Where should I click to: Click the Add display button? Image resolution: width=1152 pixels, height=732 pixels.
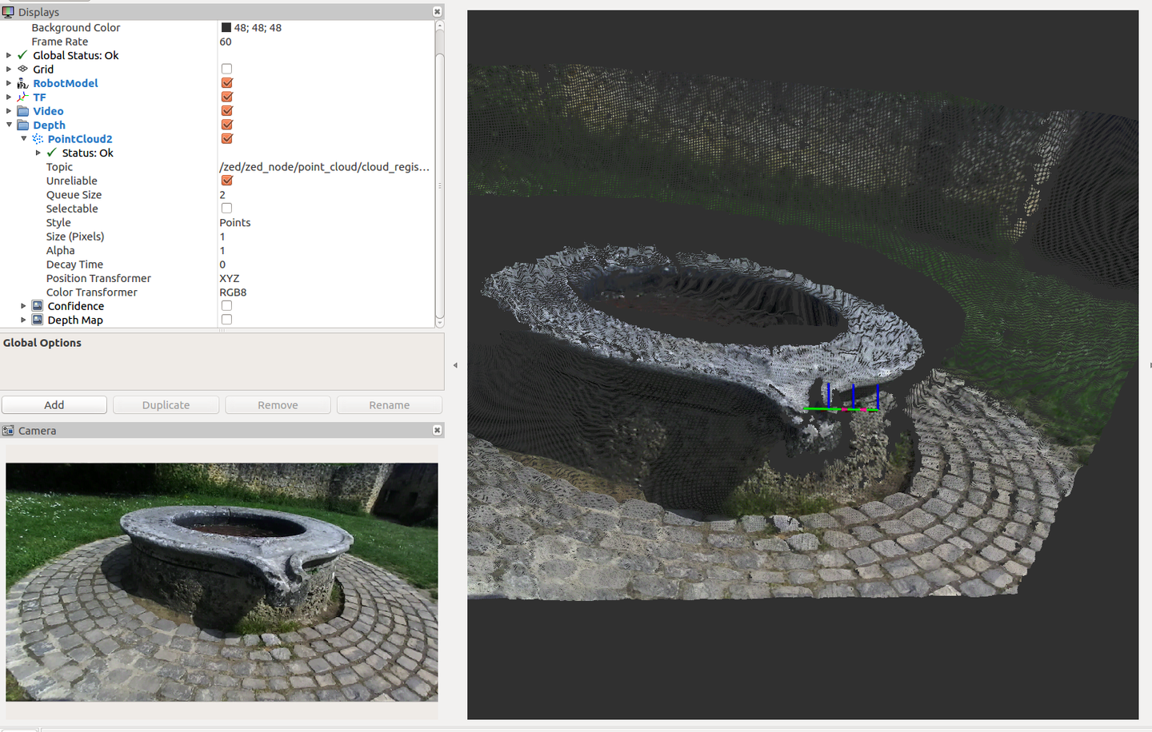pos(54,404)
